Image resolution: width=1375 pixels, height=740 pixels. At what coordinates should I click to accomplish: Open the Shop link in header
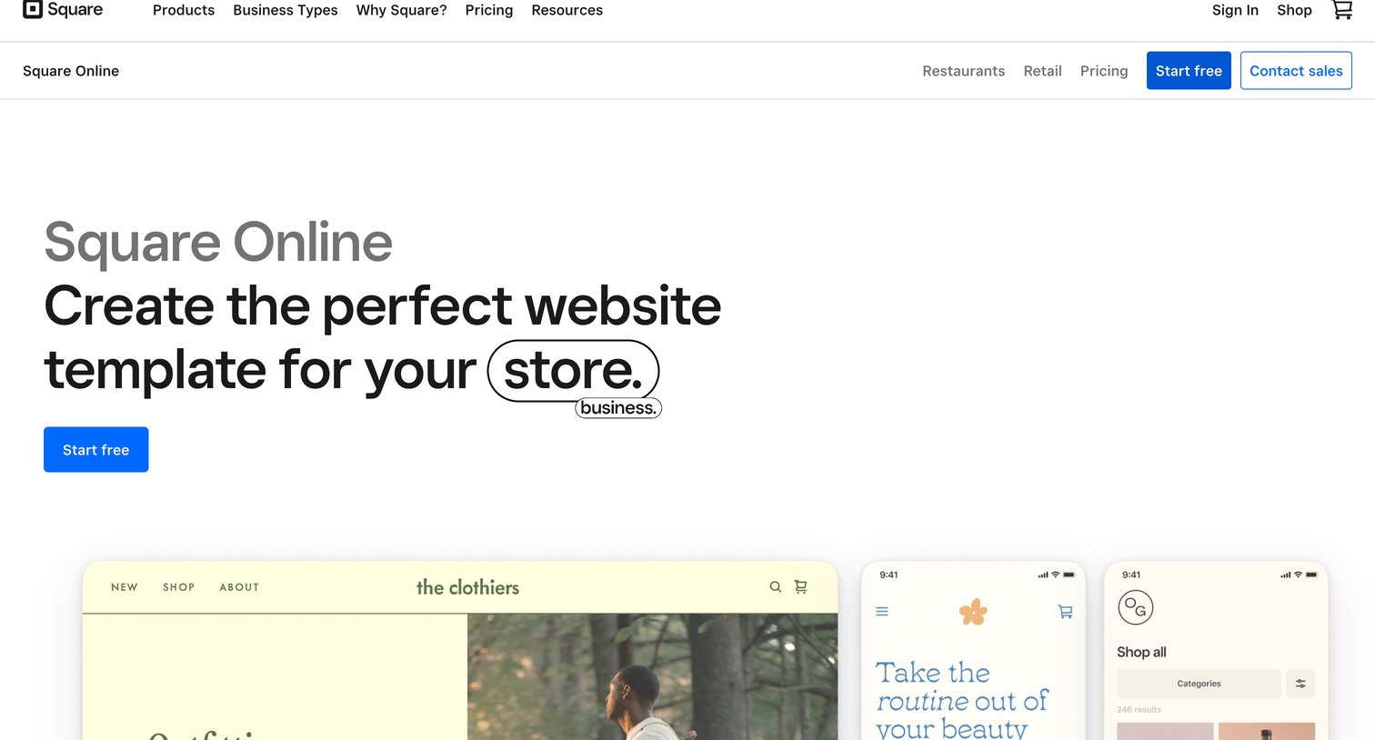1294,10
